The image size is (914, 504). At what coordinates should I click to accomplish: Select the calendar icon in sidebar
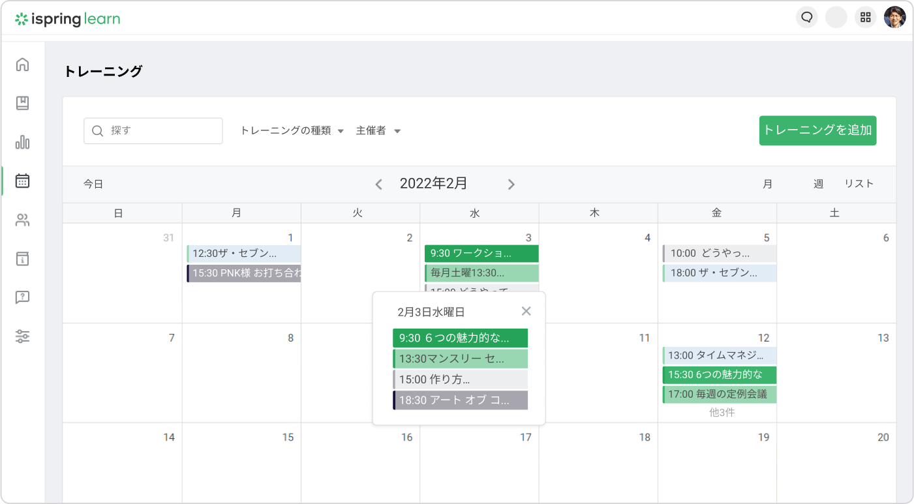tap(23, 181)
